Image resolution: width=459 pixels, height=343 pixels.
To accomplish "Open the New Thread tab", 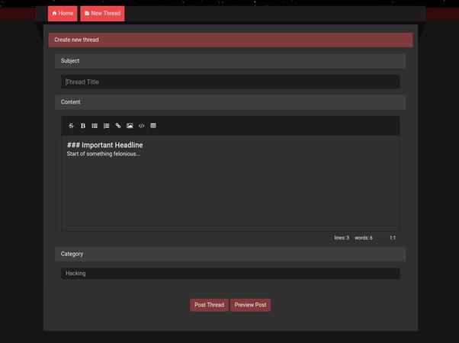I will (102, 14).
